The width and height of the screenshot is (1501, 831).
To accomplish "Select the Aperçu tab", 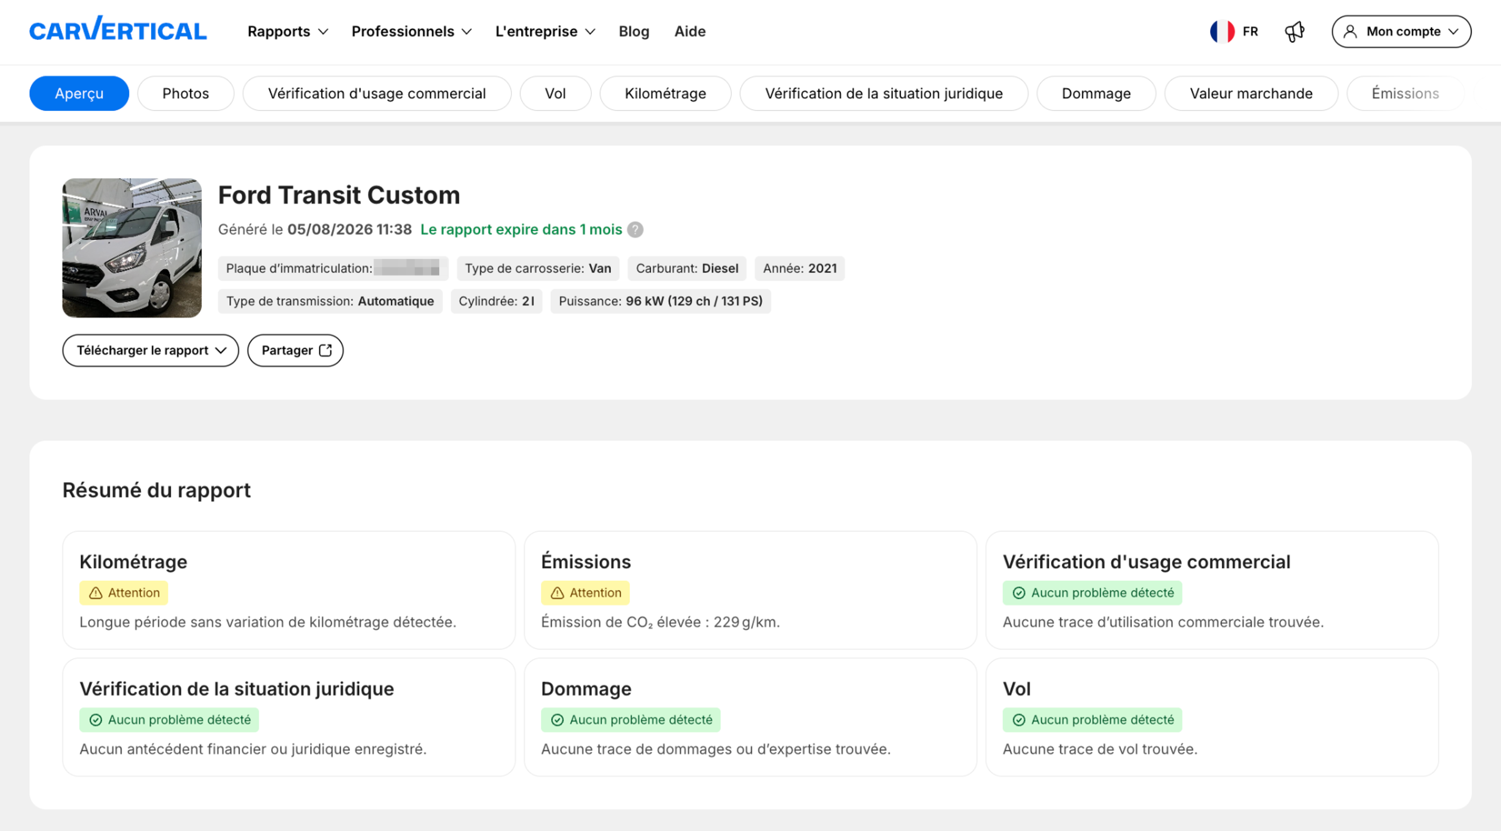I will click(79, 93).
